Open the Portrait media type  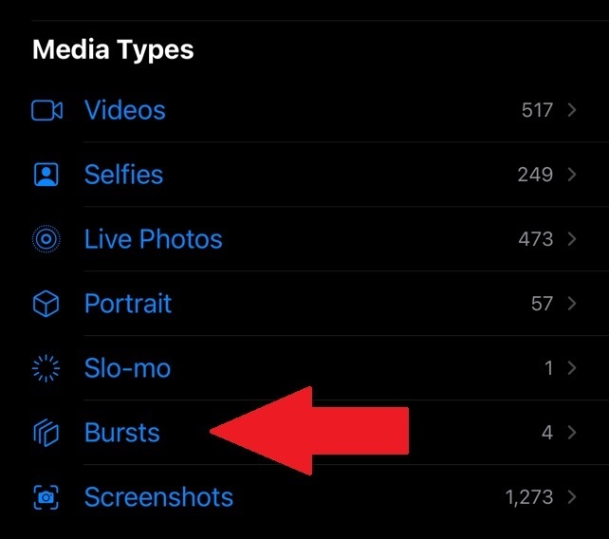(x=128, y=304)
